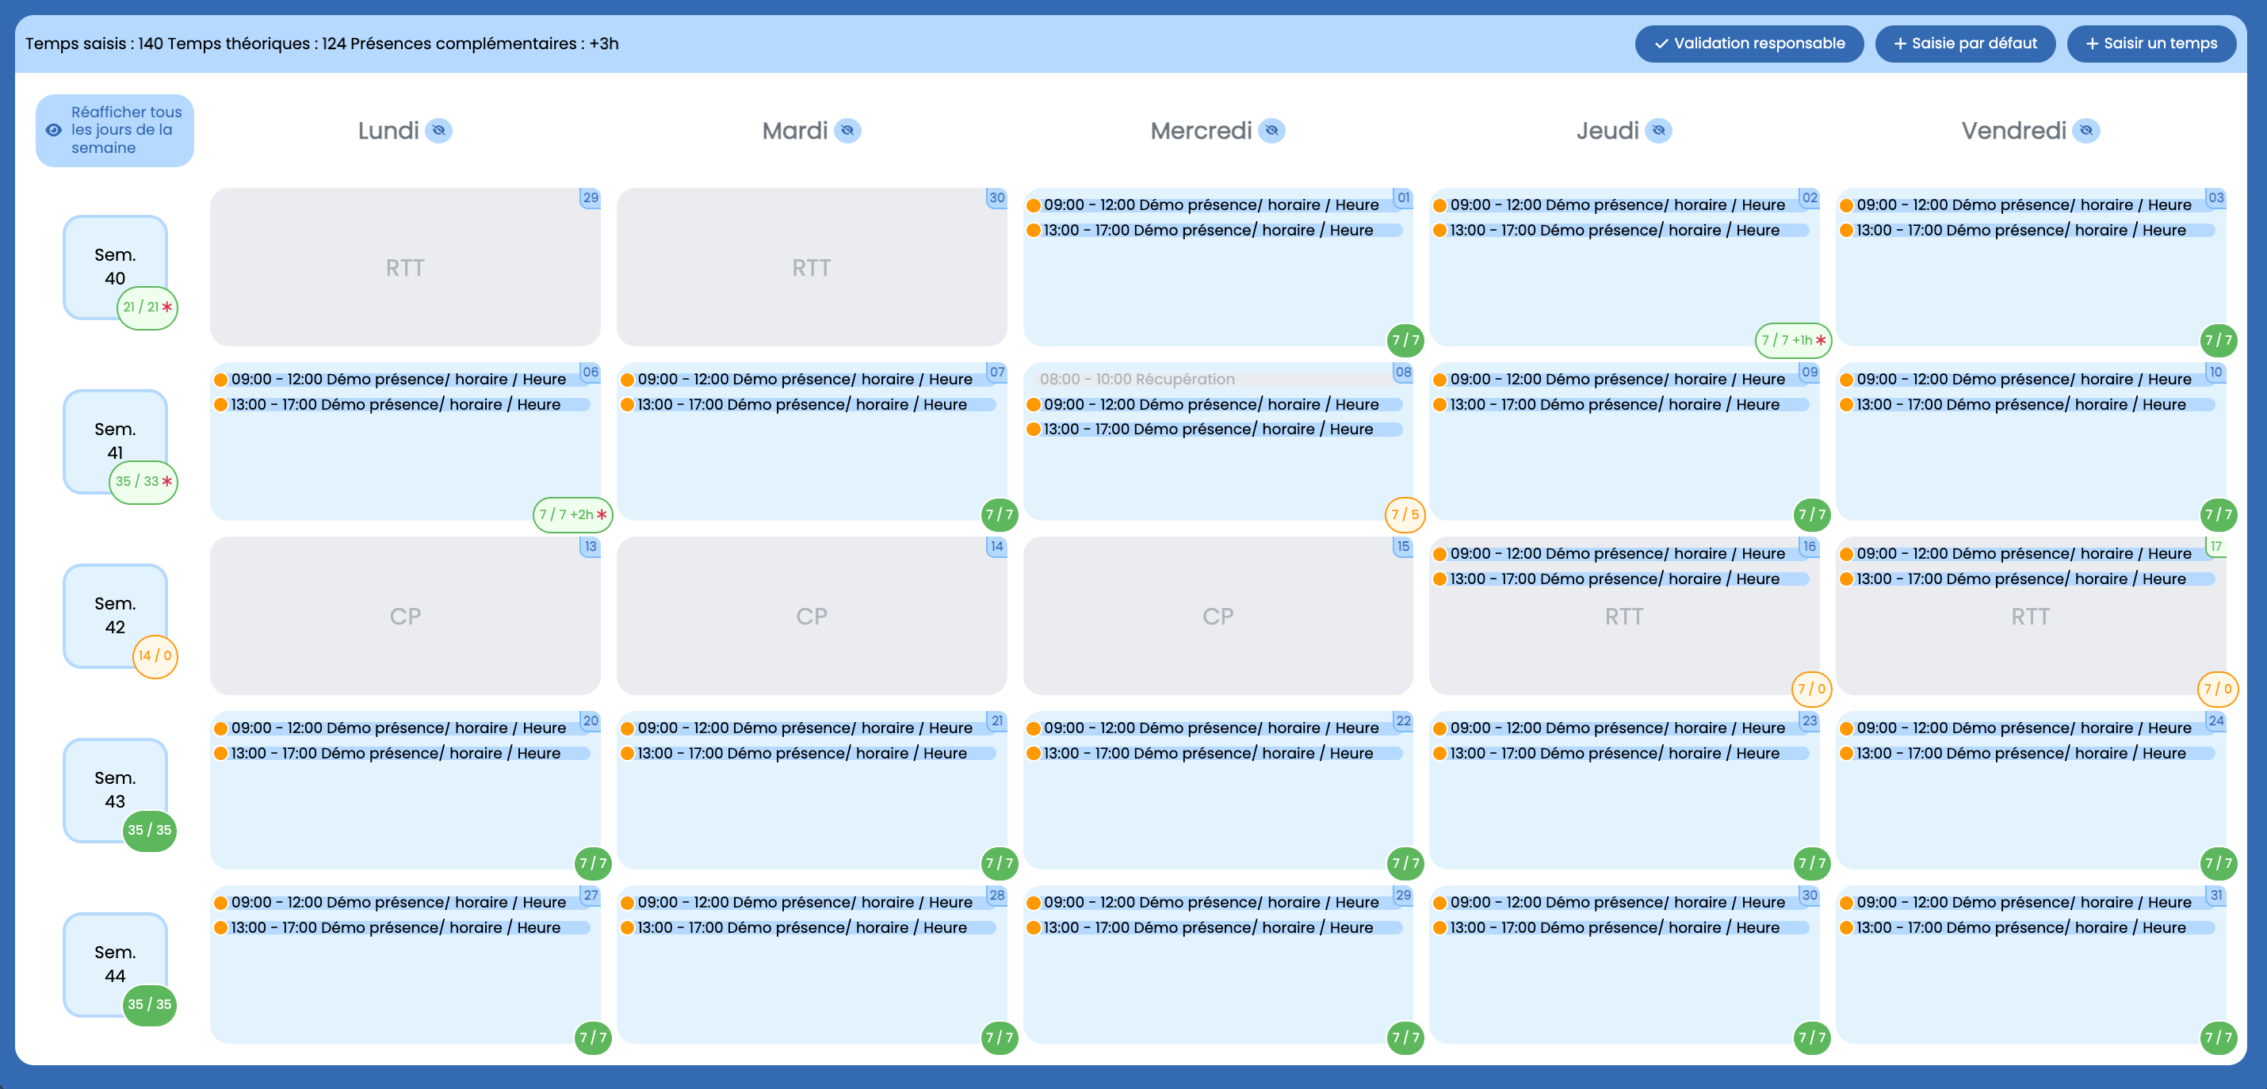Hide the Mardi column with eye icon
Image resolution: width=2267 pixels, height=1089 pixels.
(847, 131)
